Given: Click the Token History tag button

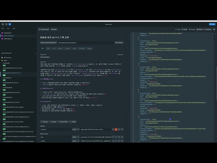Looking at the screenshot, I should 44,30.
